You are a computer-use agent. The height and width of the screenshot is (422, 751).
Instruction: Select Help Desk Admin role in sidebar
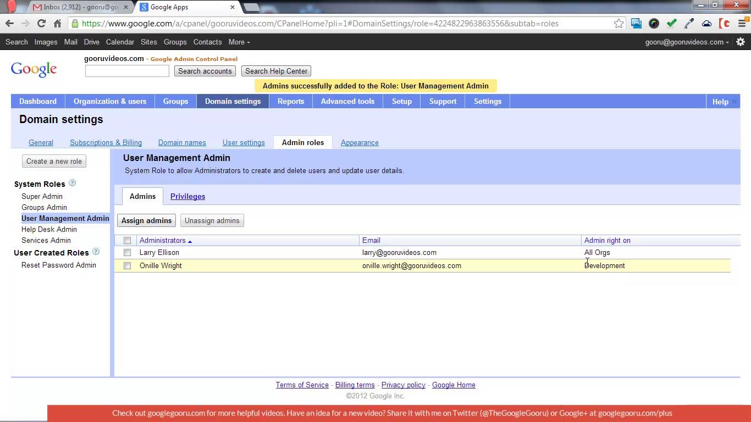point(49,229)
